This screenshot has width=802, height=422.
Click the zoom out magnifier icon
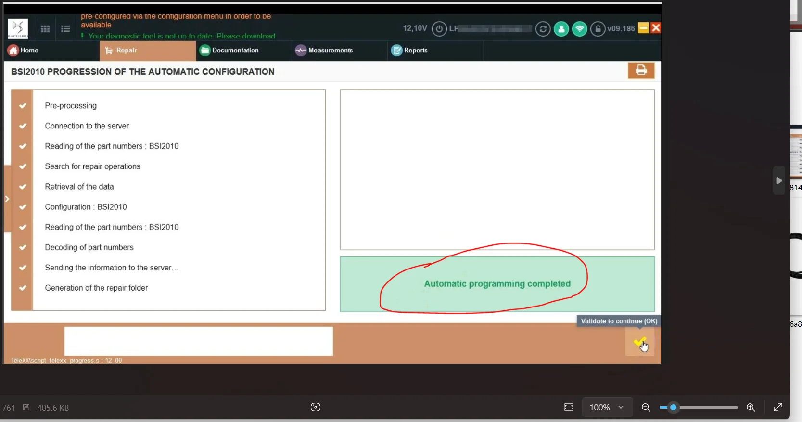(x=646, y=408)
